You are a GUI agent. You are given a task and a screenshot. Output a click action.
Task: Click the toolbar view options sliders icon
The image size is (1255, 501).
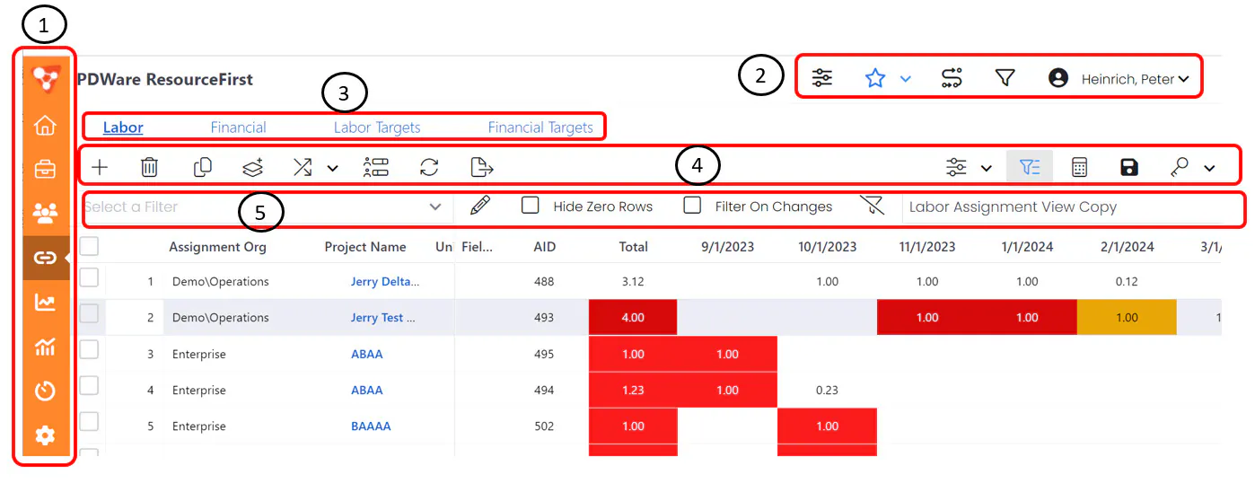pyautogui.click(x=957, y=167)
